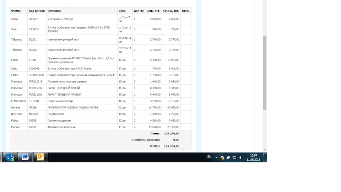
Task: Select "Амортизатор подвески" description
Action: pos(61,127)
